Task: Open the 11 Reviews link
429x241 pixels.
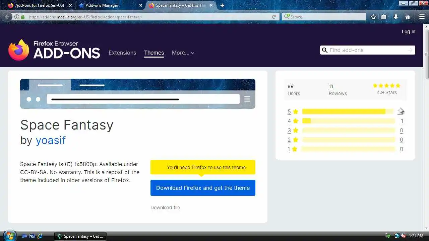Action: [338, 90]
